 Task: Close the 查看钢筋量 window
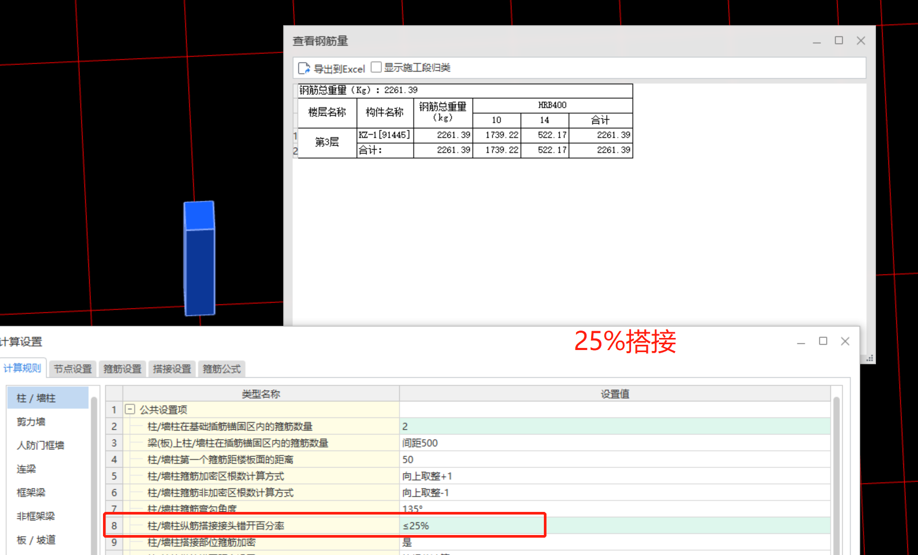click(861, 40)
